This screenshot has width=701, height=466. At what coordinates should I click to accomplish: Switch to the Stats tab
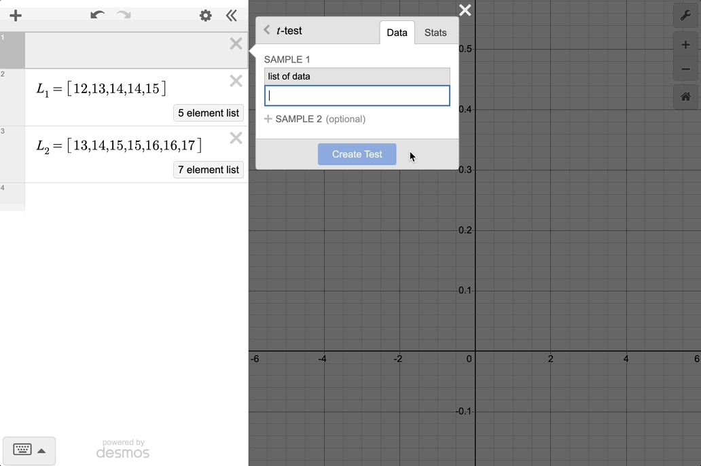click(435, 33)
